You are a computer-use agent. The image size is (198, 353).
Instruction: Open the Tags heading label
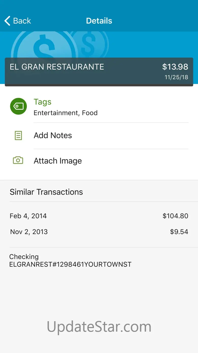[x=42, y=102]
